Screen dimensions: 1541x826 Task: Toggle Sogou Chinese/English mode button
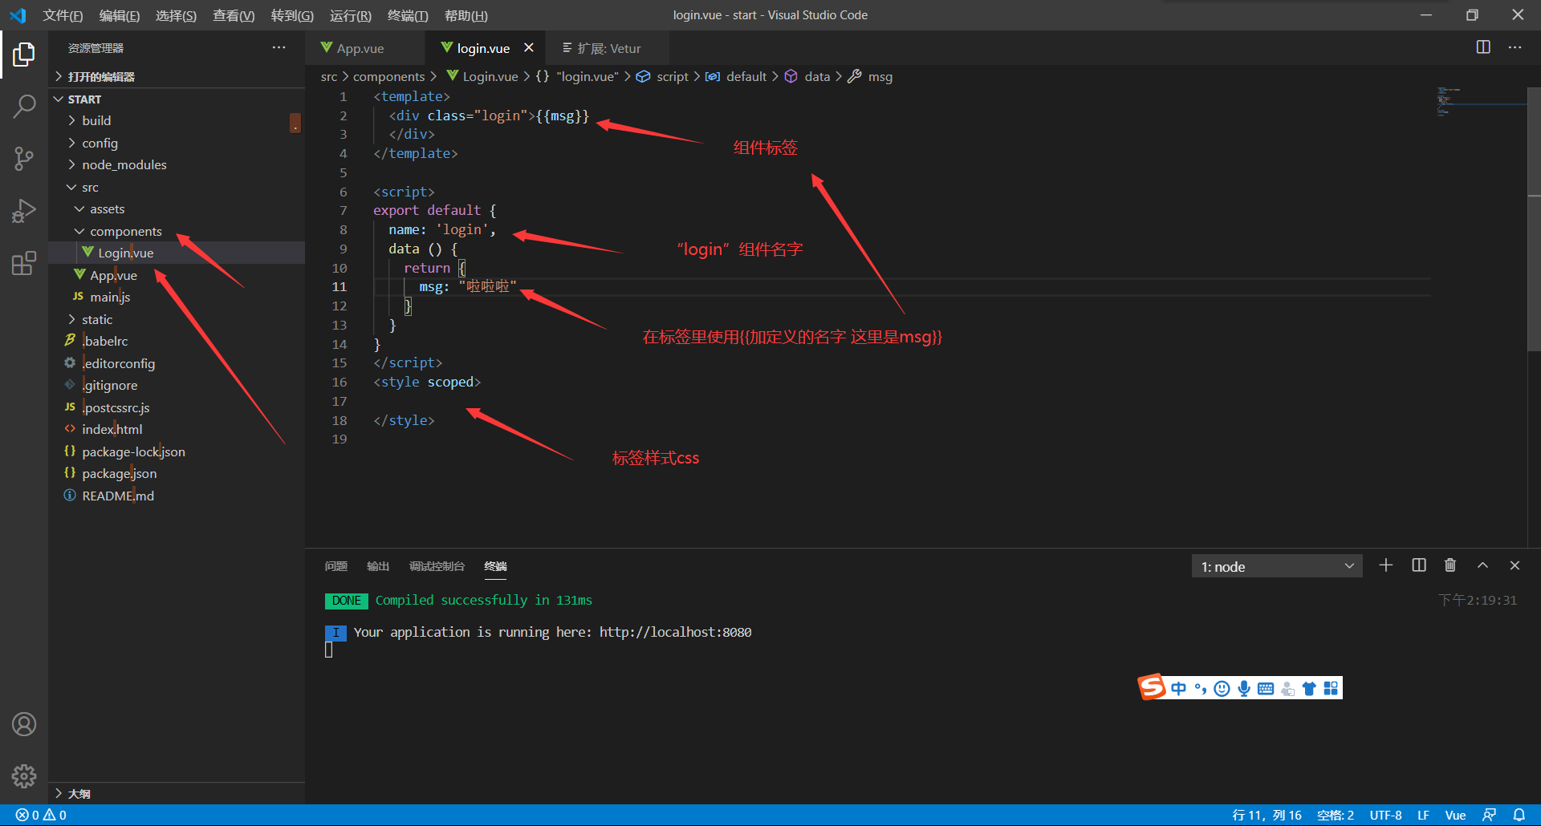[1178, 688]
